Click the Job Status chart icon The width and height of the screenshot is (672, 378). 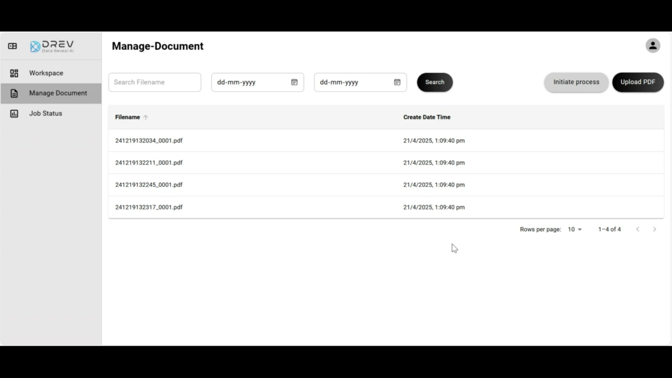(x=14, y=114)
